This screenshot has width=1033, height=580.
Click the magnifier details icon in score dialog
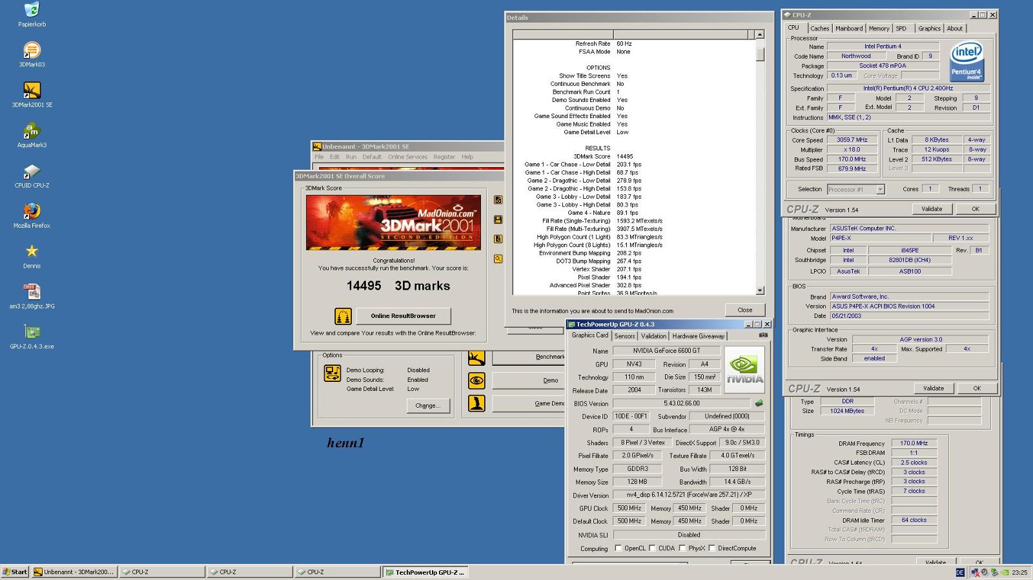pyautogui.click(x=498, y=259)
